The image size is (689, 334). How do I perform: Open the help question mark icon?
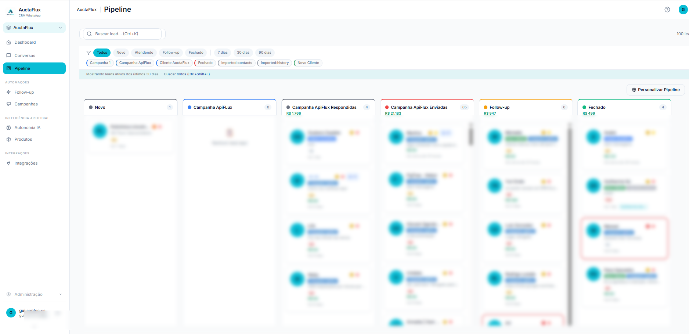pos(667,10)
